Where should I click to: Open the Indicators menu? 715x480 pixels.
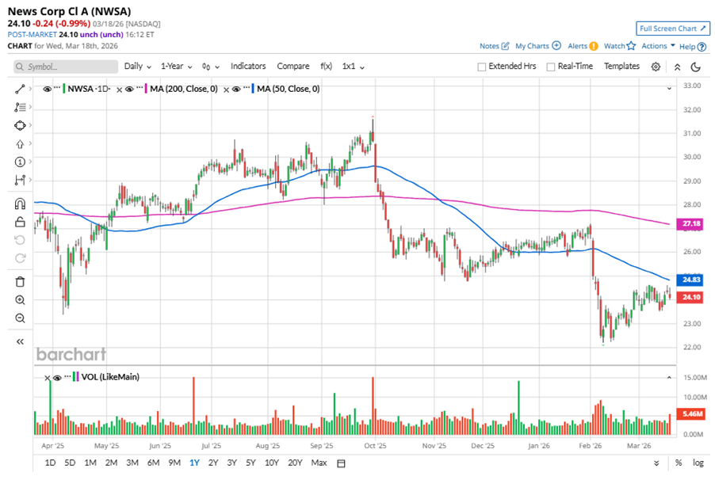(x=248, y=66)
